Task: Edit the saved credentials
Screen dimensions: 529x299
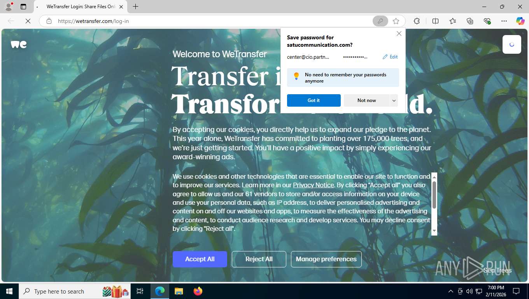Action: [390, 57]
